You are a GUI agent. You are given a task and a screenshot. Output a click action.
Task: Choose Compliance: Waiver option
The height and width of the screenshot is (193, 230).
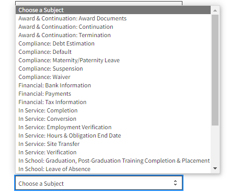(x=113, y=77)
